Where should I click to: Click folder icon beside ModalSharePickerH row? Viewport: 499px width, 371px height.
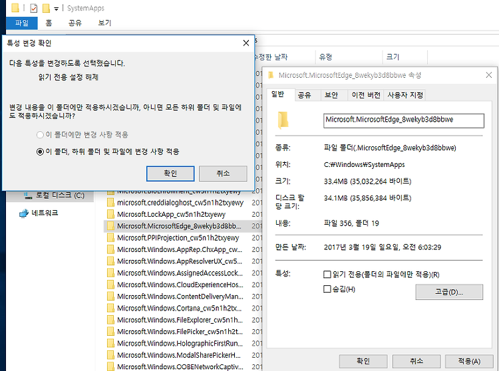(x=110, y=355)
